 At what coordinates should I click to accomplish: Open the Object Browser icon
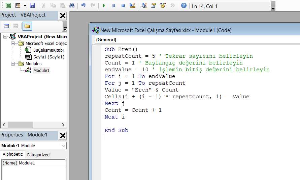tap(163, 6)
